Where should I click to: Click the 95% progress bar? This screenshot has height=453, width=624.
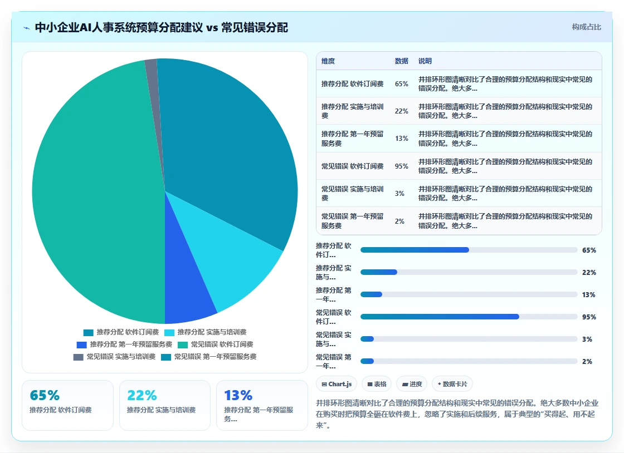(x=469, y=317)
